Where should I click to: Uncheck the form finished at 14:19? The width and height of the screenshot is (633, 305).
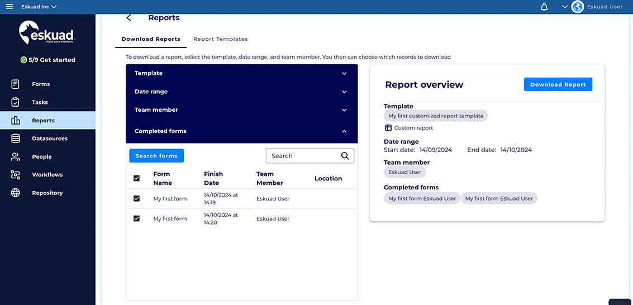(x=137, y=198)
